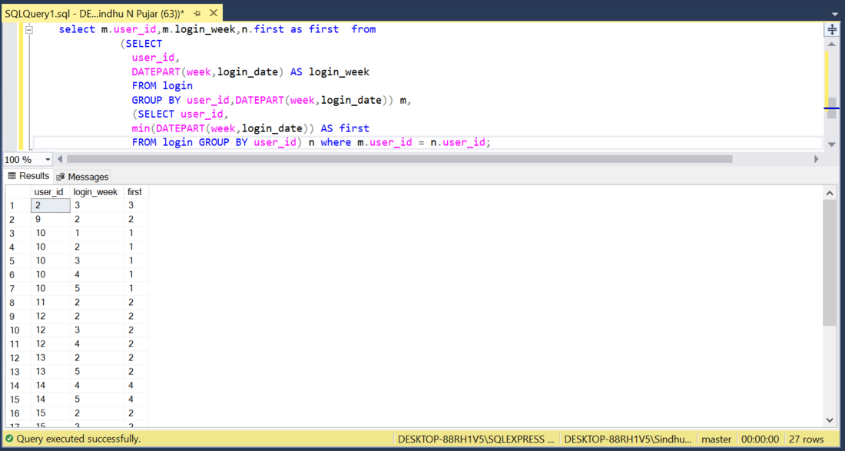Viewport: 845px width, 451px height.
Task: Select login_week cell in row number 13
Action: [x=97, y=372]
